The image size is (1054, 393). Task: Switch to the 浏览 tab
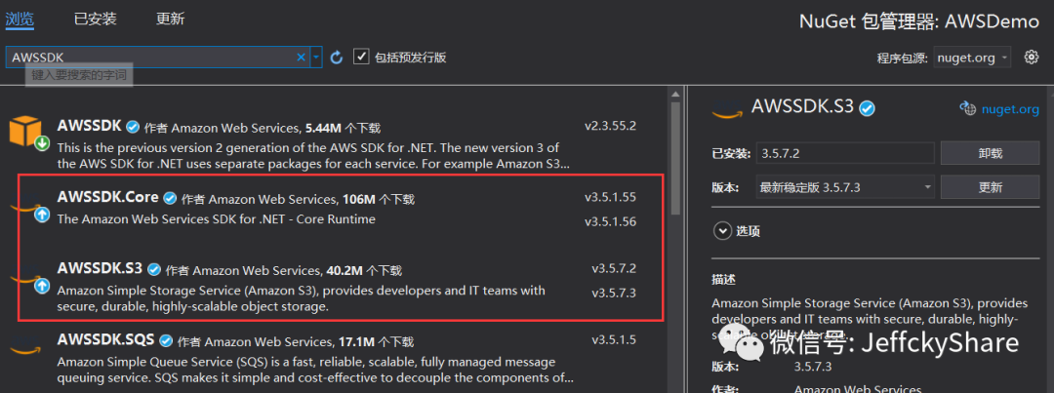click(20, 19)
